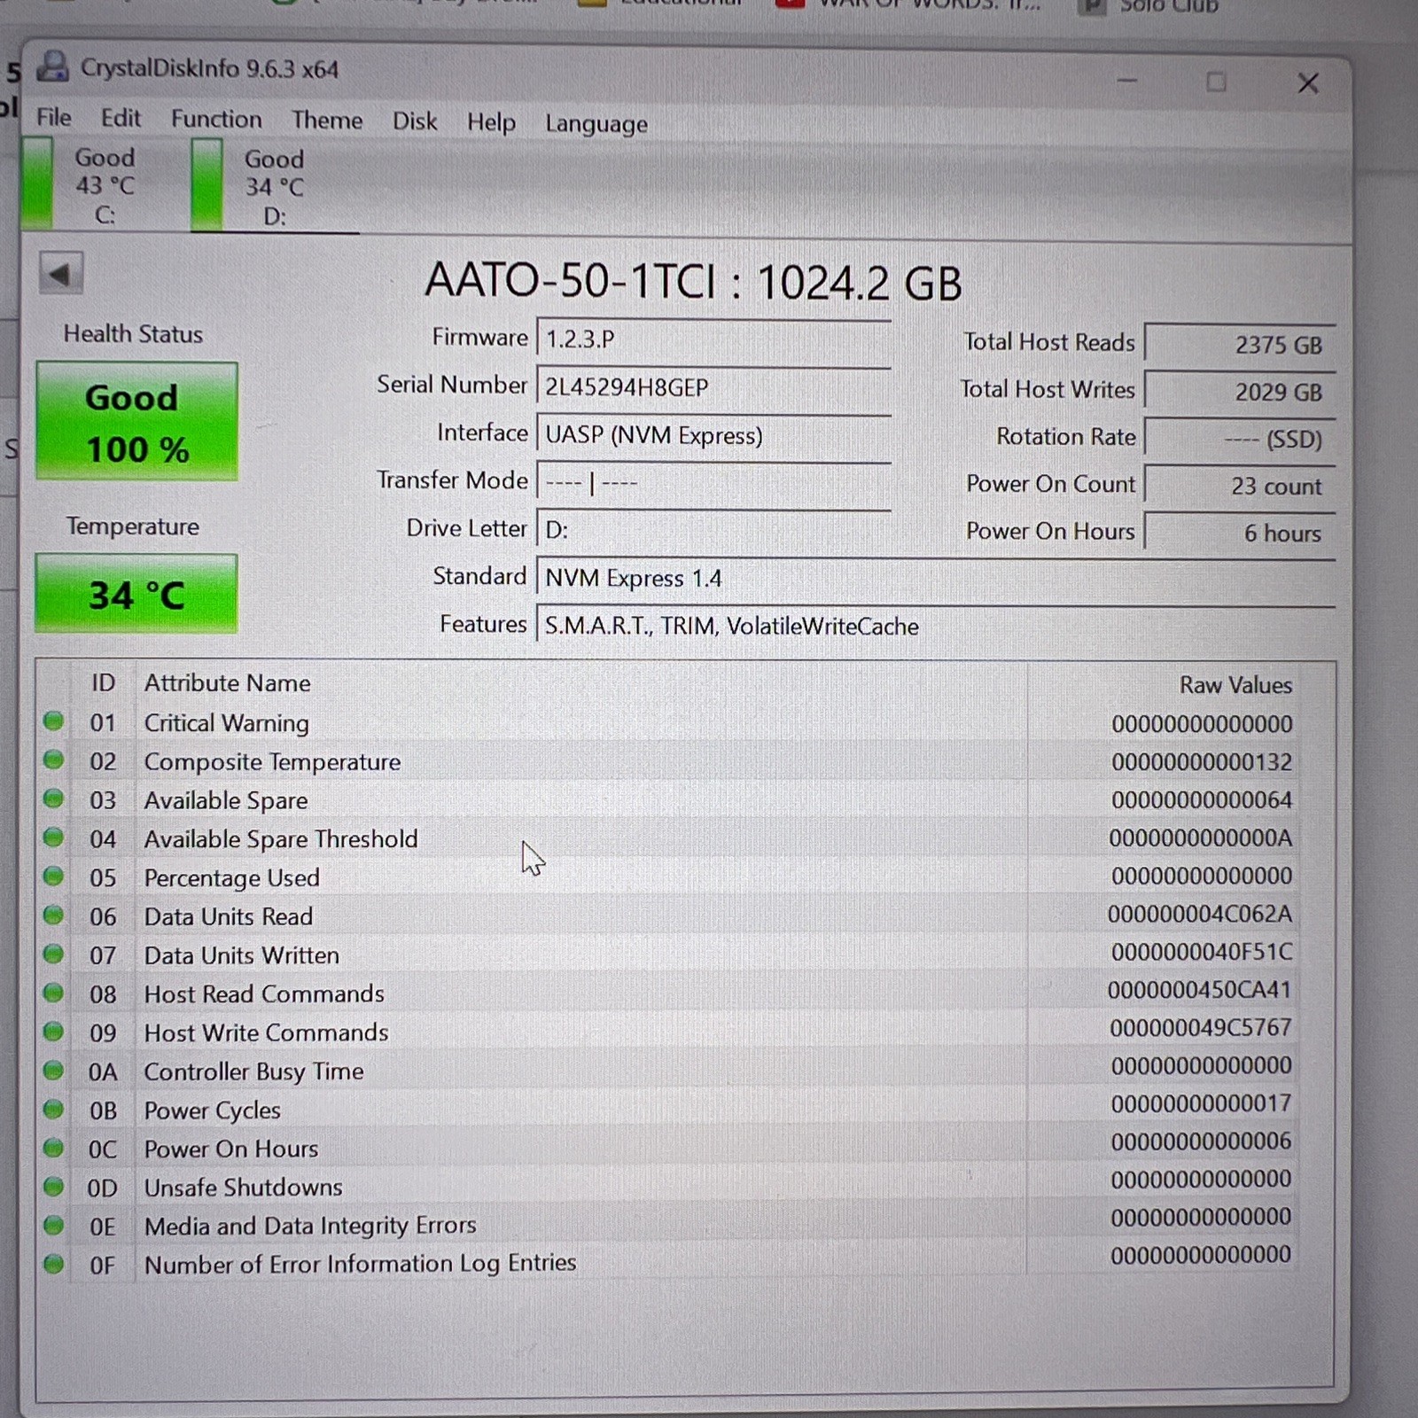Click Rotation Rate value ---- (SSD)
This screenshot has height=1418, width=1418.
pos(1240,439)
